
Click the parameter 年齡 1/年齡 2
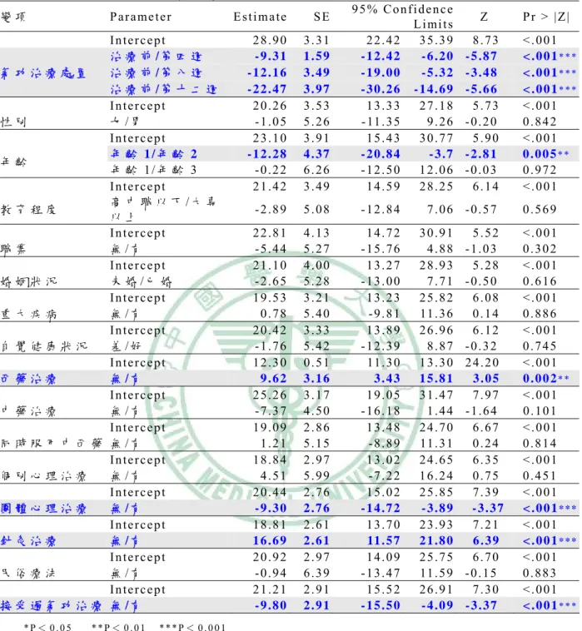tap(154, 154)
